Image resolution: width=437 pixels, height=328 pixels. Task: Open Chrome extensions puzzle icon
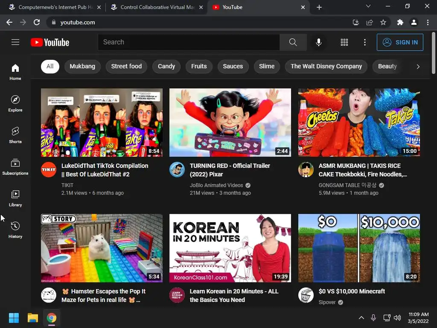pos(400,22)
